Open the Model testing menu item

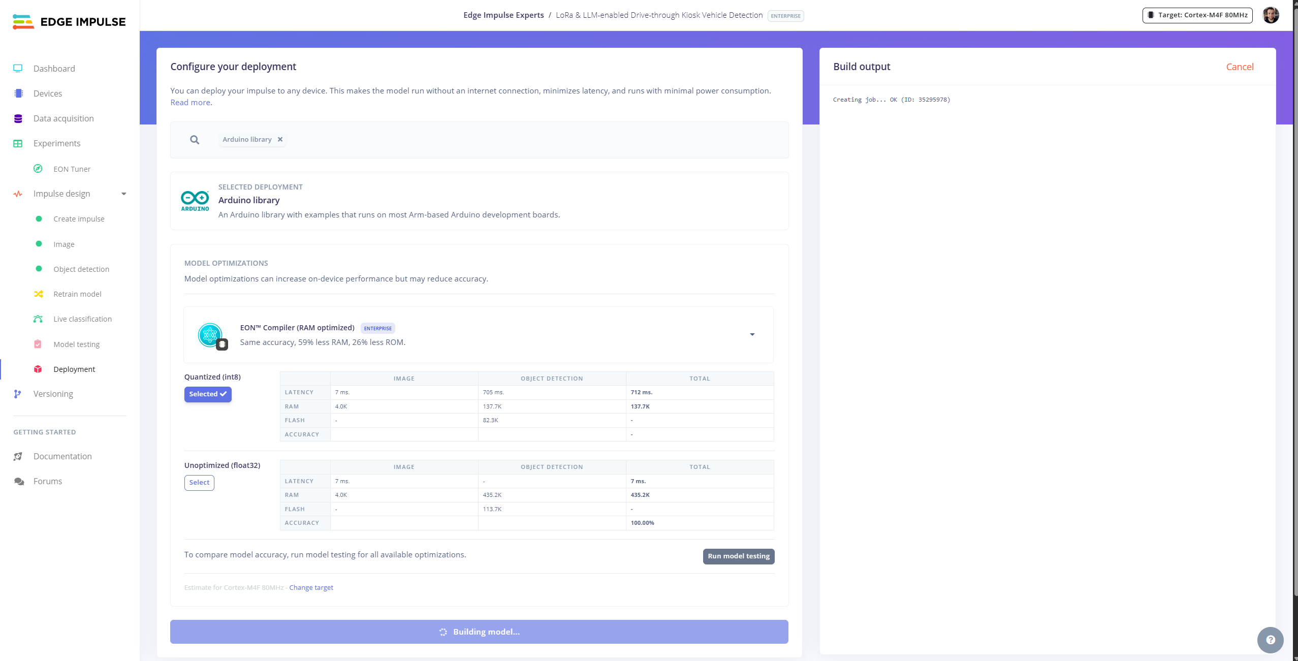coord(76,344)
